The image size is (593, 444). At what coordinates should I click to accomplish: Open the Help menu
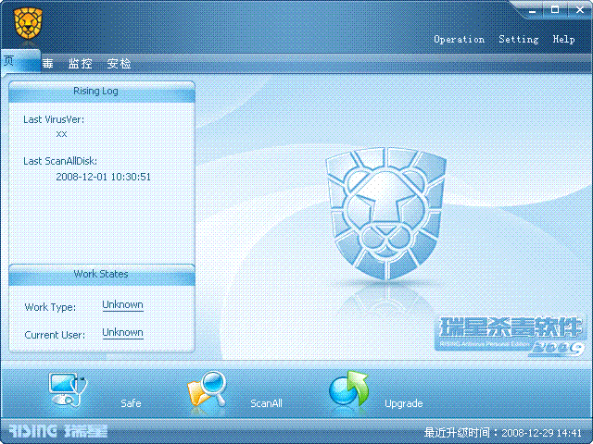pyautogui.click(x=563, y=39)
